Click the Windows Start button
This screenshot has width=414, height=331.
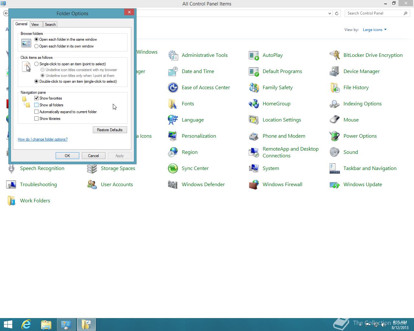tap(8, 325)
